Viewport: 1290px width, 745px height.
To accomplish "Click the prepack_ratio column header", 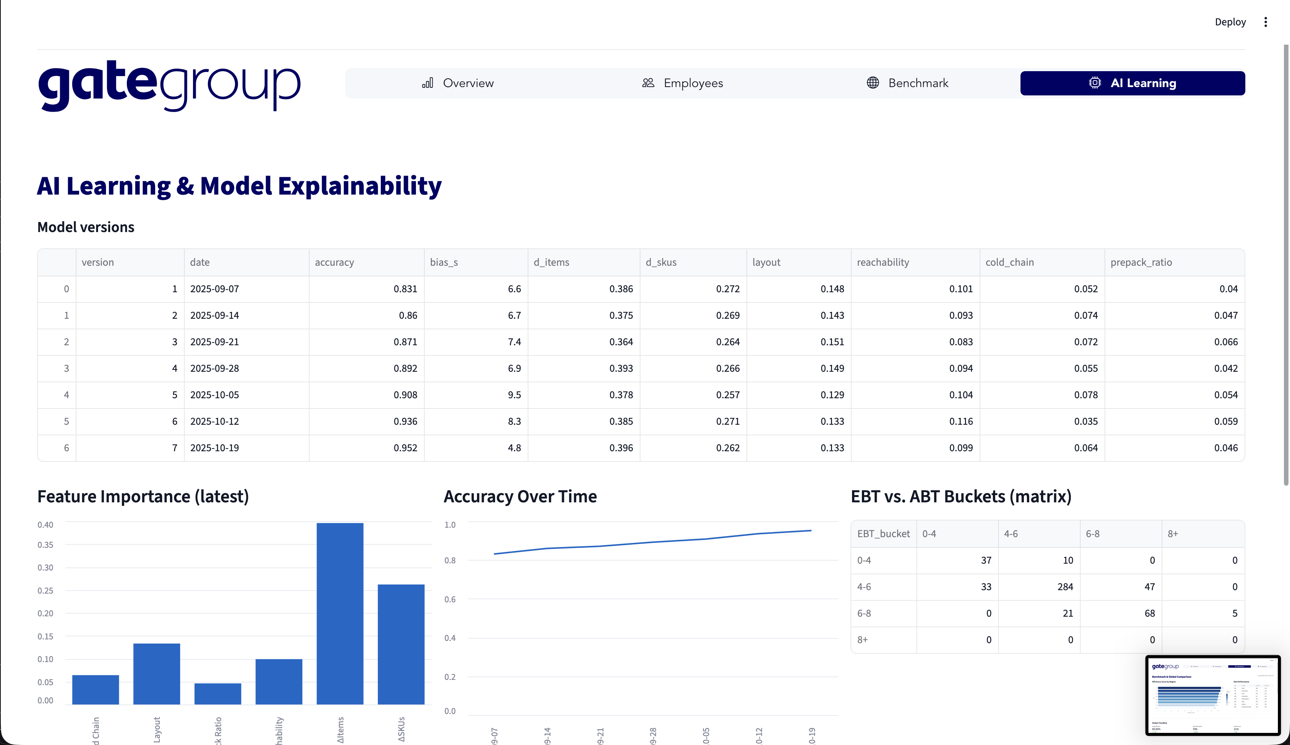I will click(1140, 262).
